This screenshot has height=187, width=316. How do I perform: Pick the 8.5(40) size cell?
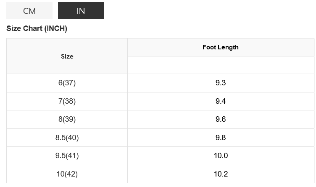67,138
